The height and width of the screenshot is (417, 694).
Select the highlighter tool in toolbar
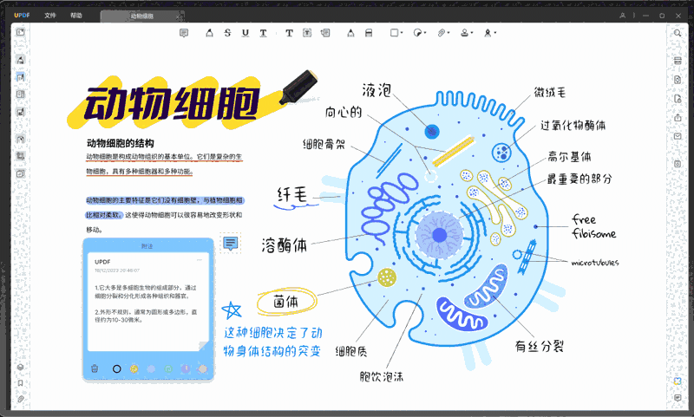tap(209, 33)
